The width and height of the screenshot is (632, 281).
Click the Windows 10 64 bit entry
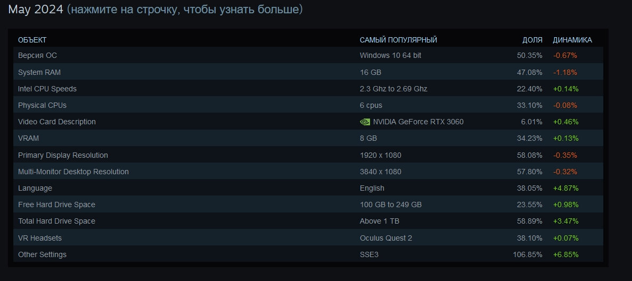tap(391, 55)
